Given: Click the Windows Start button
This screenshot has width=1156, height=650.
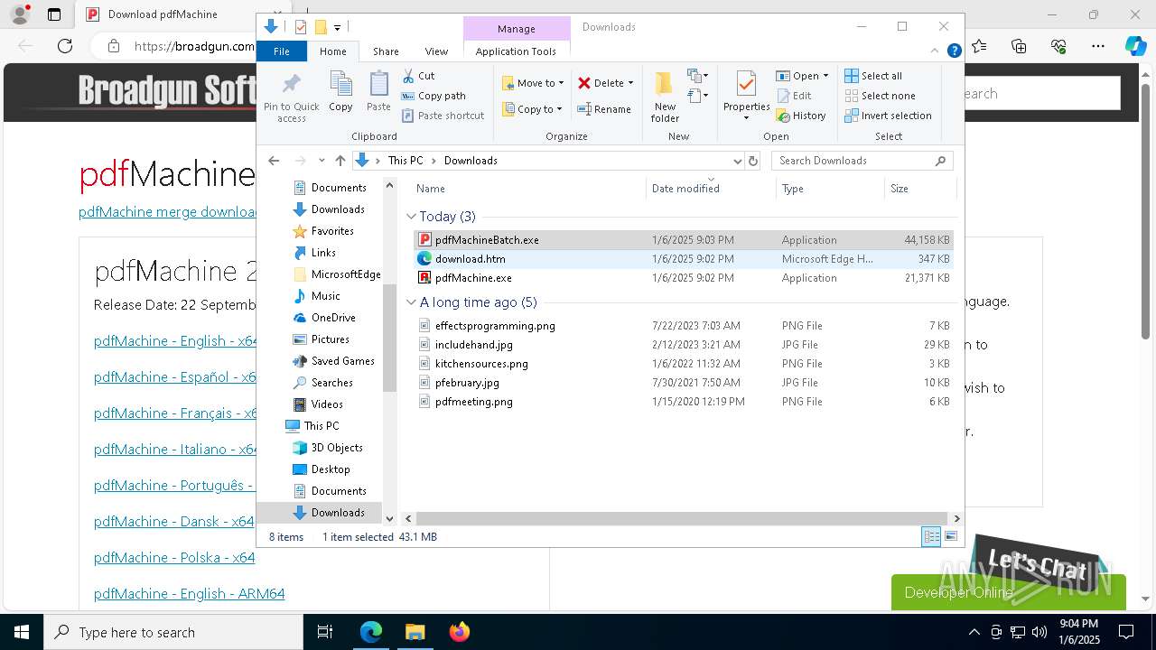Looking at the screenshot, I should 22,632.
